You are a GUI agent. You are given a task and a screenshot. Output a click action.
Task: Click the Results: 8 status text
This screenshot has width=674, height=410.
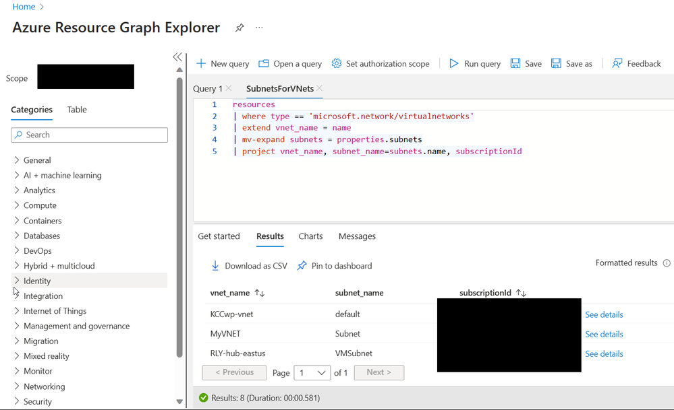265,398
